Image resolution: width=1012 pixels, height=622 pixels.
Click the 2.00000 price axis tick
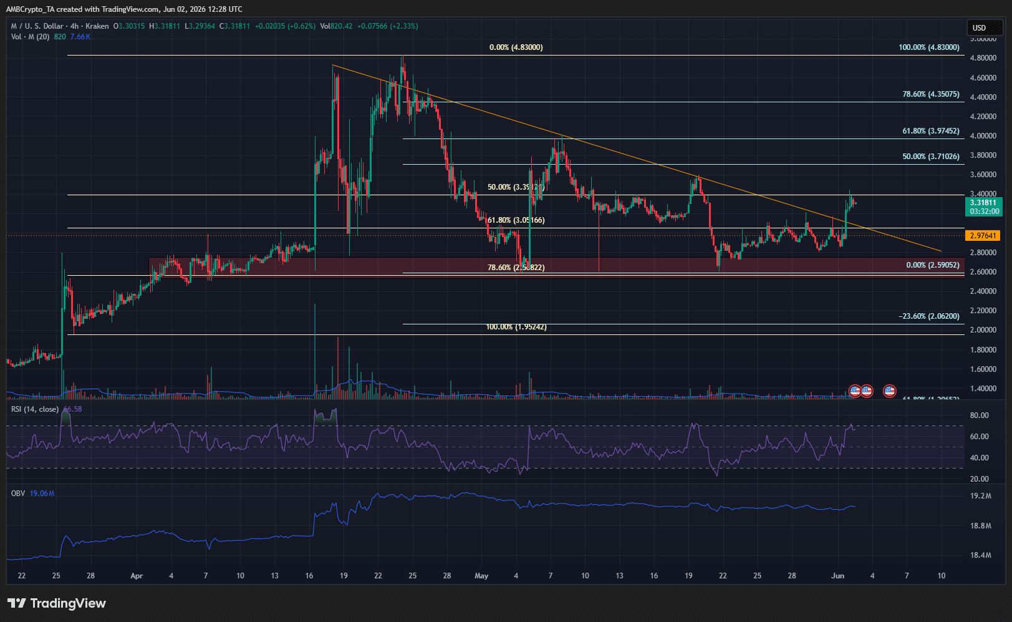(x=983, y=330)
